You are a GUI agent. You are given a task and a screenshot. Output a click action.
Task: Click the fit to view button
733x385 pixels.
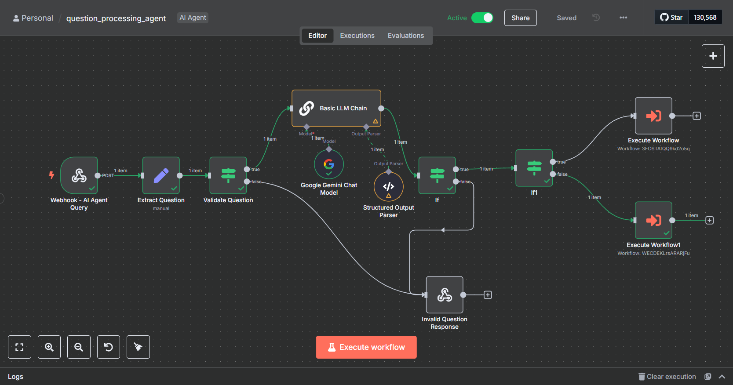click(x=19, y=347)
